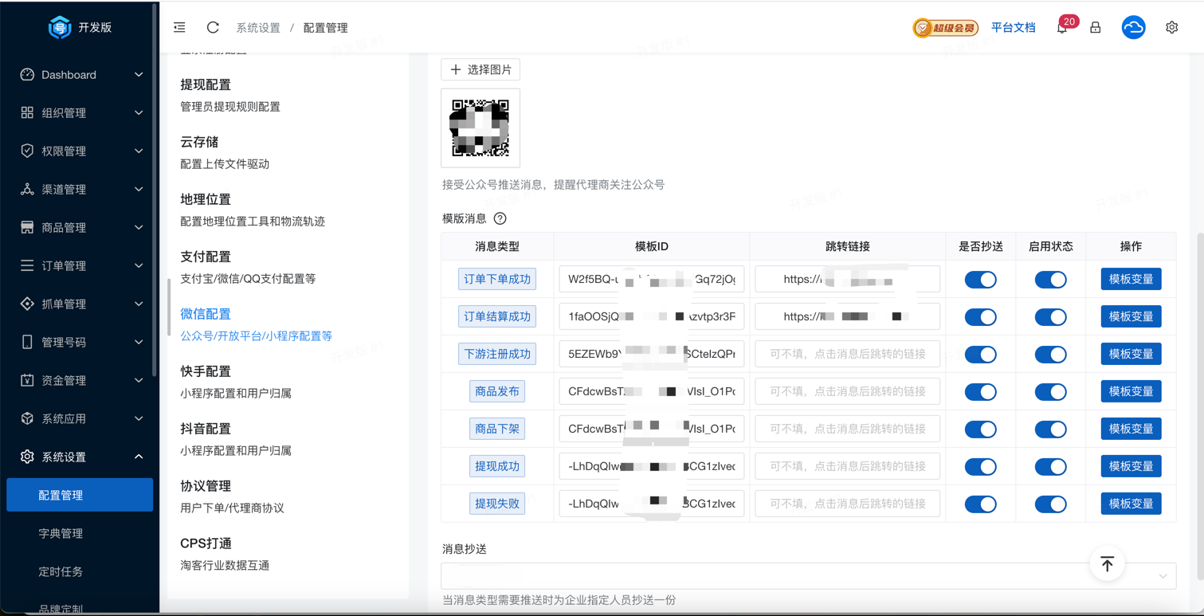Select 支付配置 in settings list
The height and width of the screenshot is (616, 1204).
coord(206,257)
